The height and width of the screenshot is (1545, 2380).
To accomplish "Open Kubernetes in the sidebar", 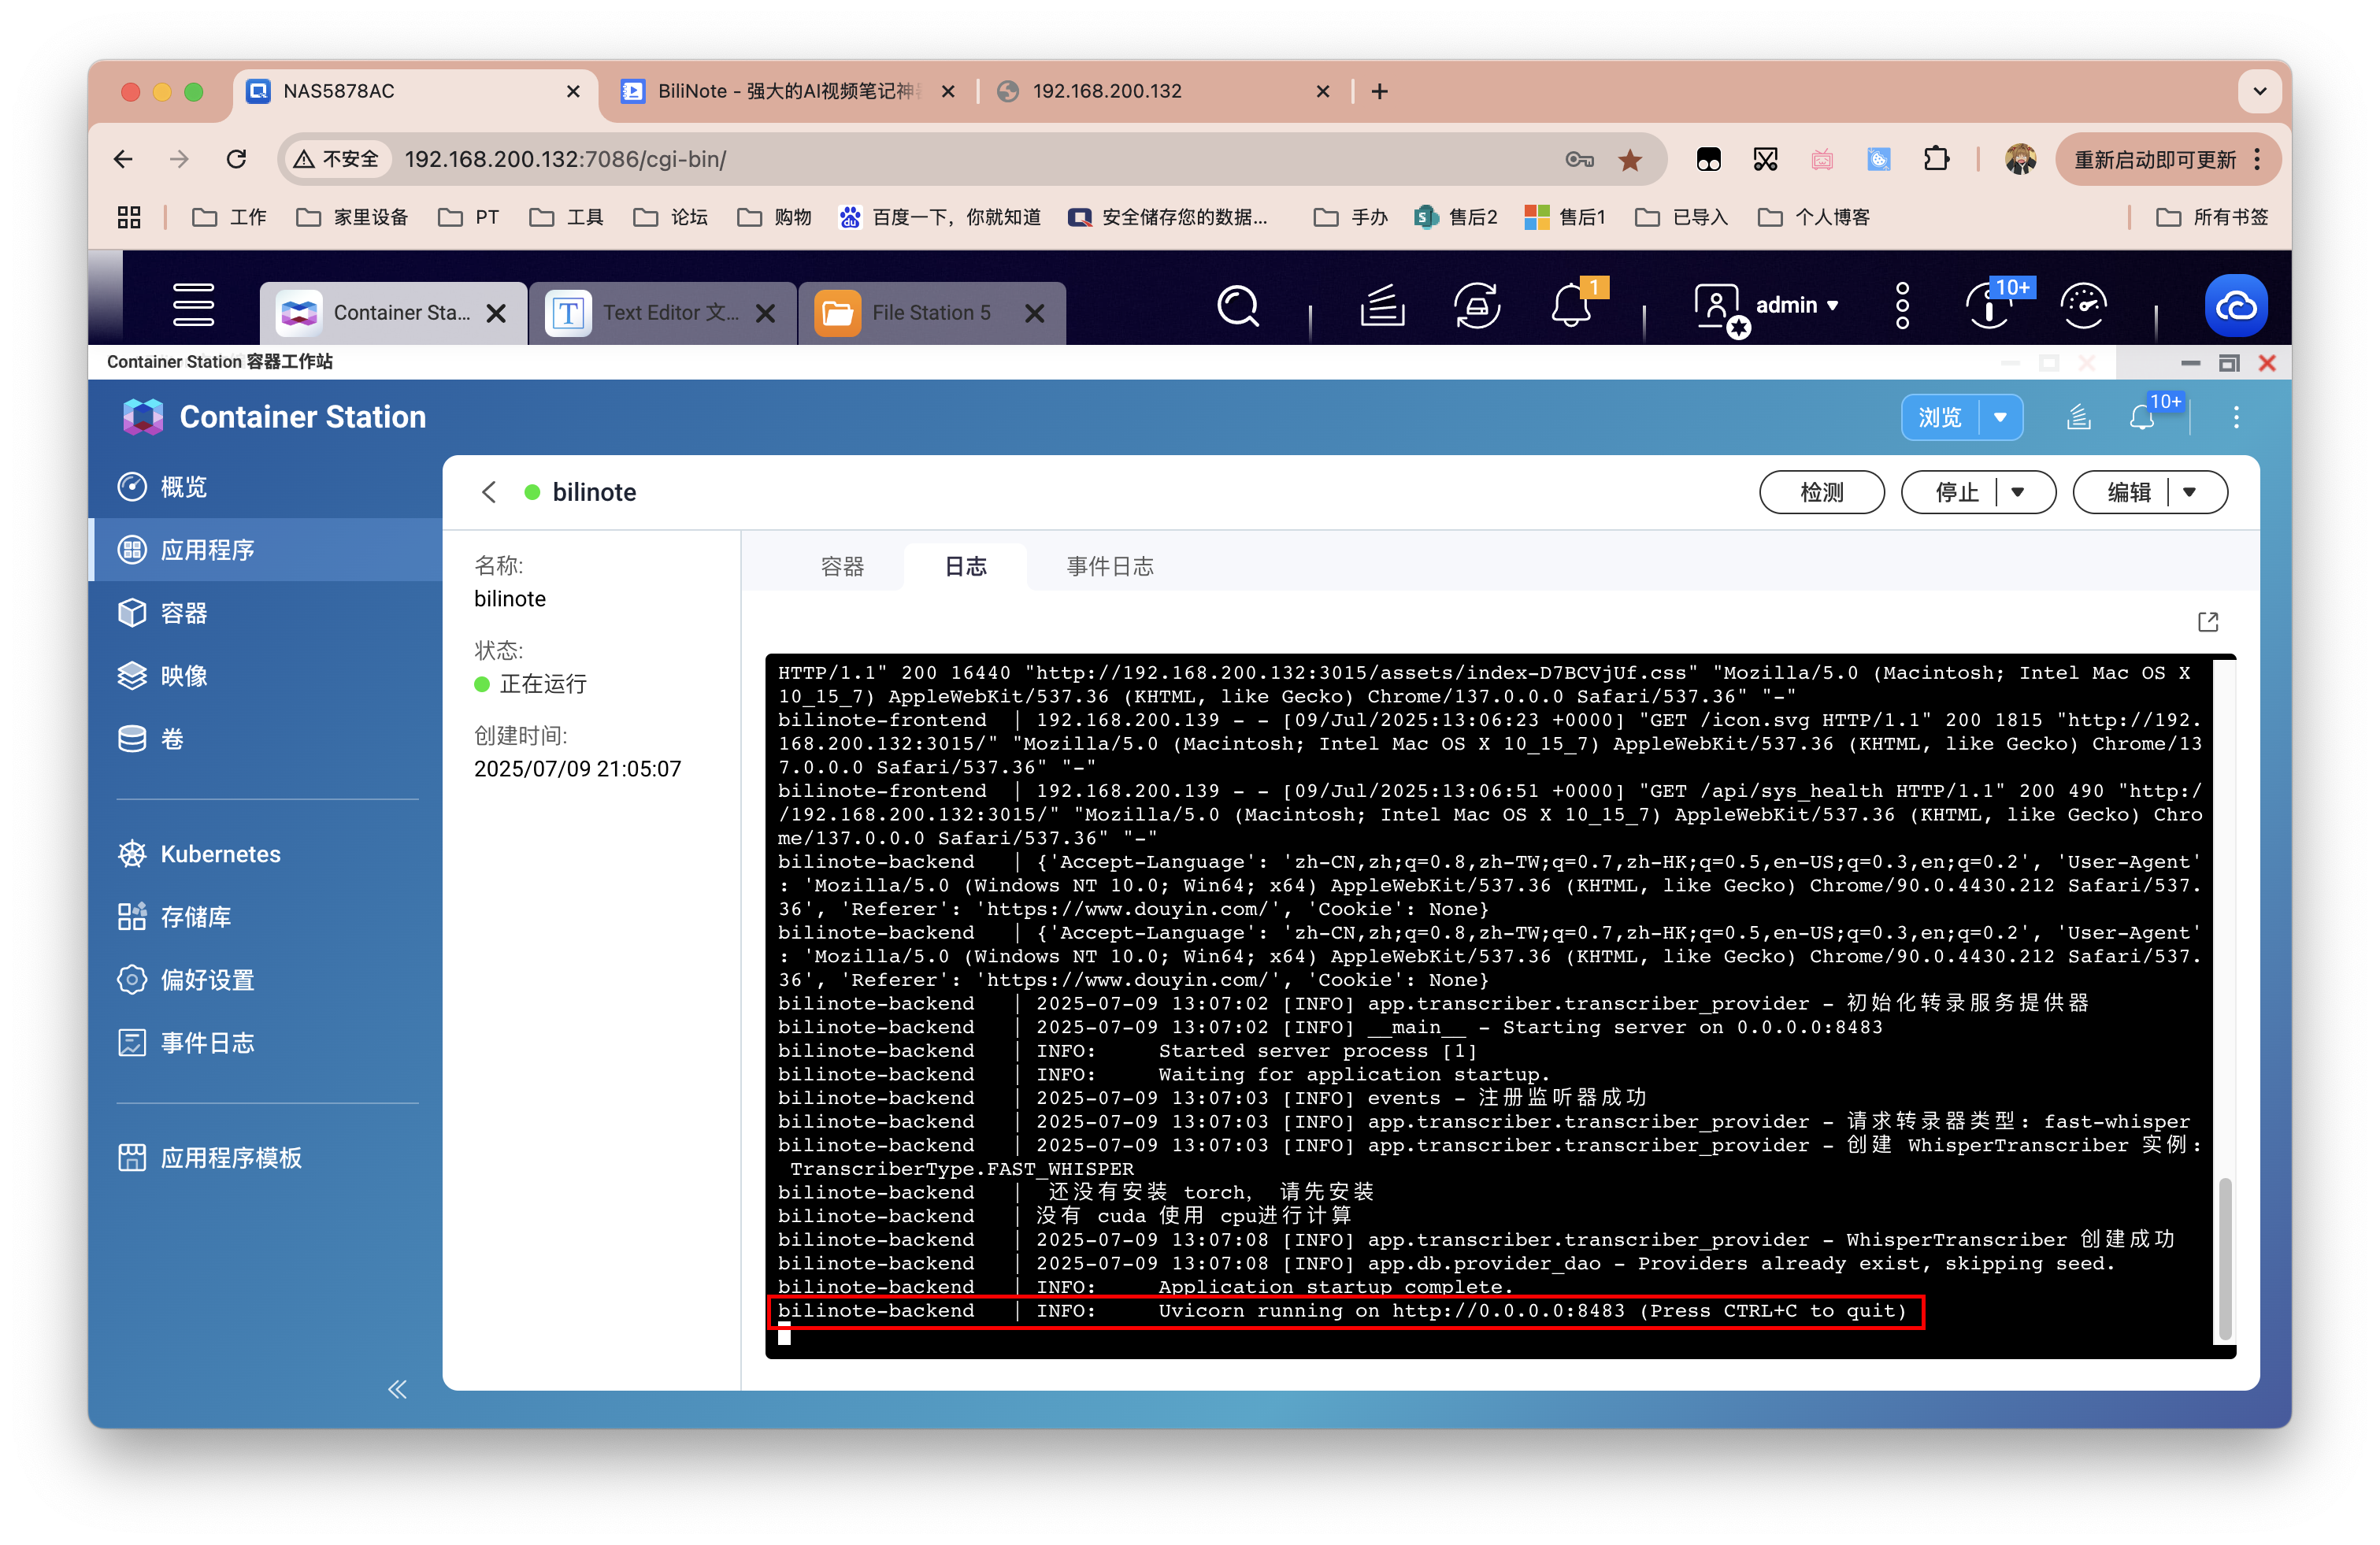I will [x=220, y=854].
